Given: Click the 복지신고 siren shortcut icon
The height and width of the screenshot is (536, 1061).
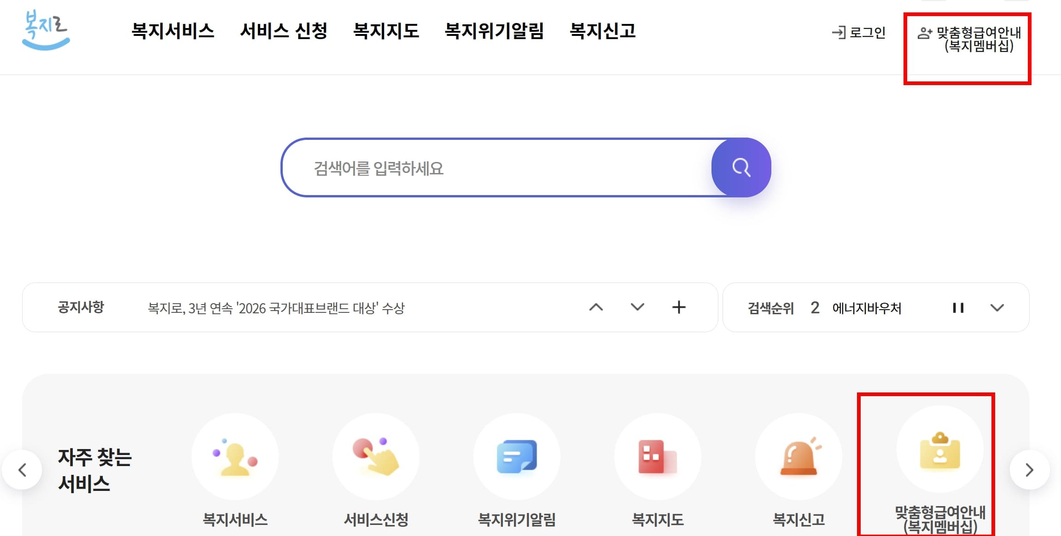Looking at the screenshot, I should 799,456.
